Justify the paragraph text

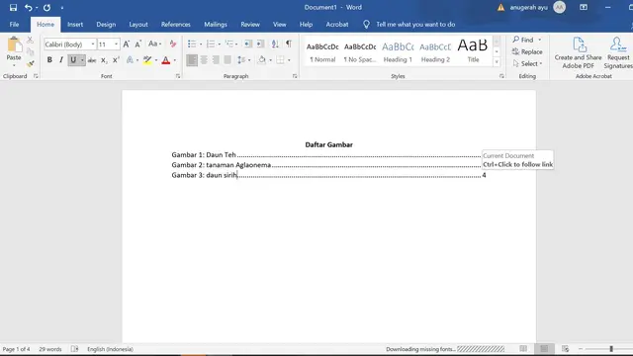227,60
